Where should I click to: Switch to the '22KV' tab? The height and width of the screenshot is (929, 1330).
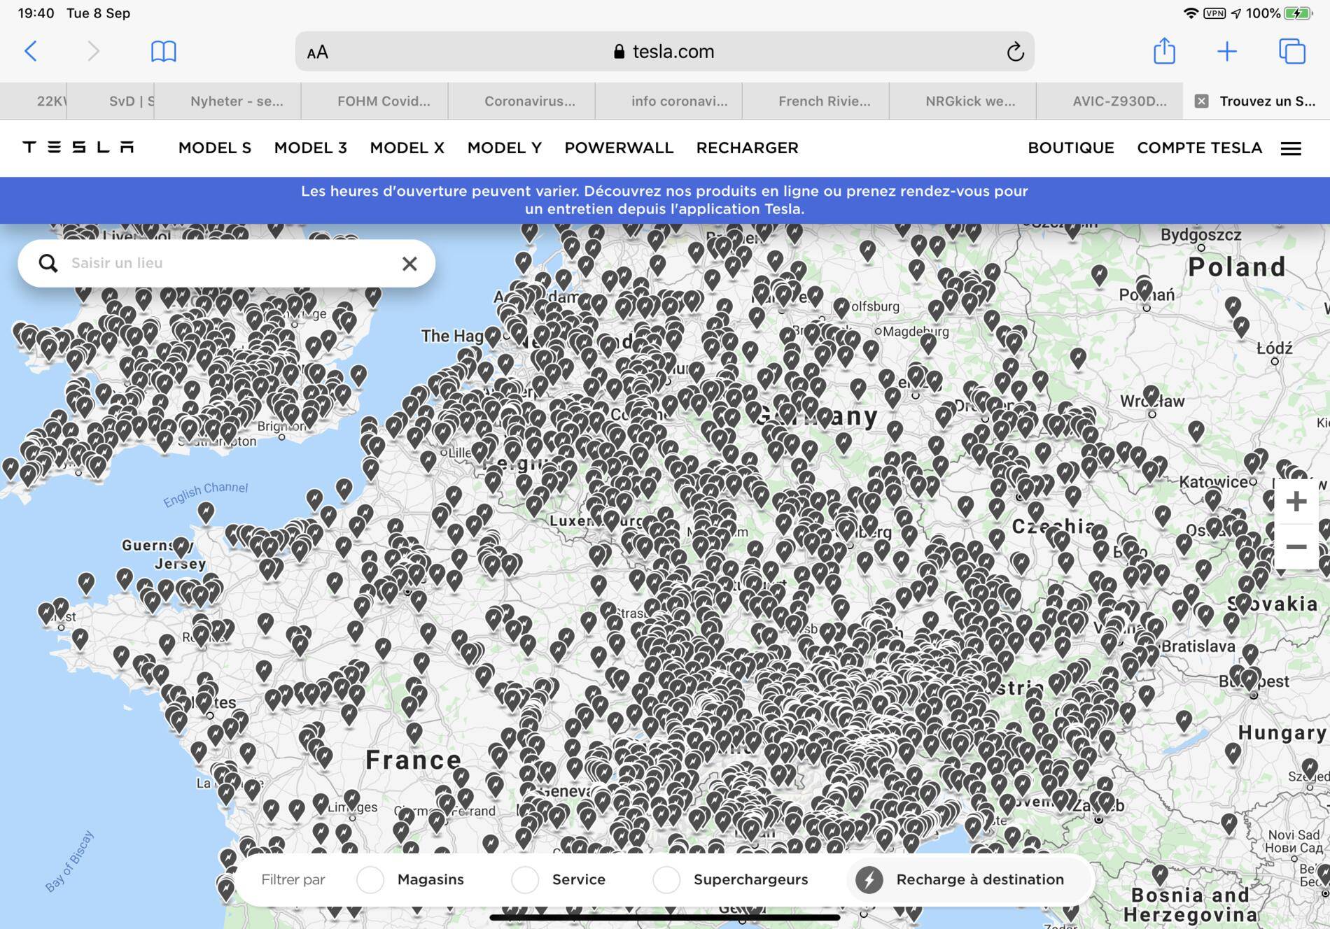(34, 101)
